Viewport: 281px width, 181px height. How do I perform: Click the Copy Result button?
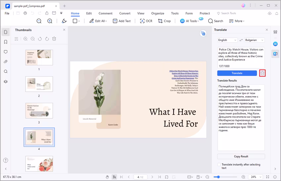pos(241,156)
